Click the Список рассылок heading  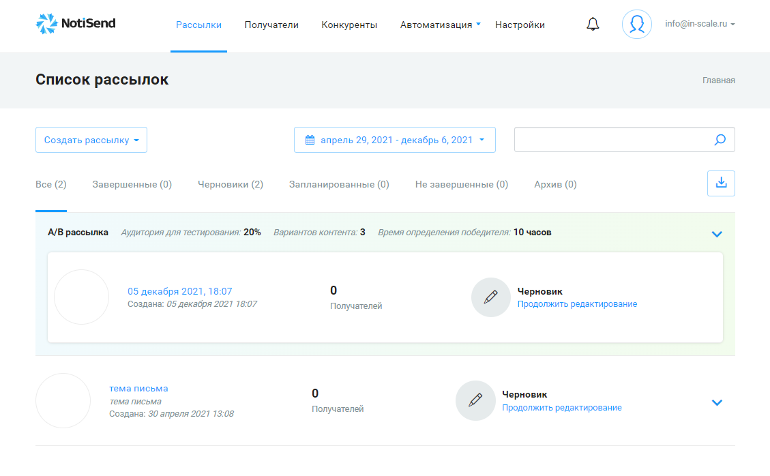pos(102,80)
